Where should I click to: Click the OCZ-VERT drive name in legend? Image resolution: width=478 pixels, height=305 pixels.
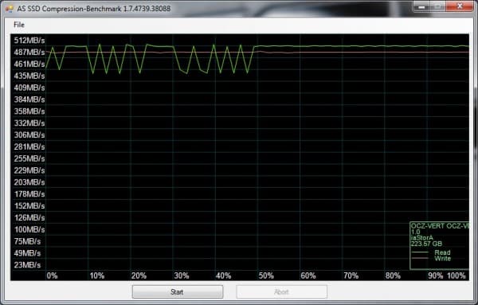pos(440,226)
